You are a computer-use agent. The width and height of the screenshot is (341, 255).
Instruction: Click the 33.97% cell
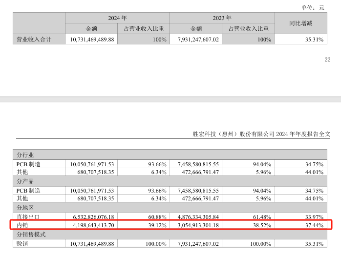coord(314,217)
